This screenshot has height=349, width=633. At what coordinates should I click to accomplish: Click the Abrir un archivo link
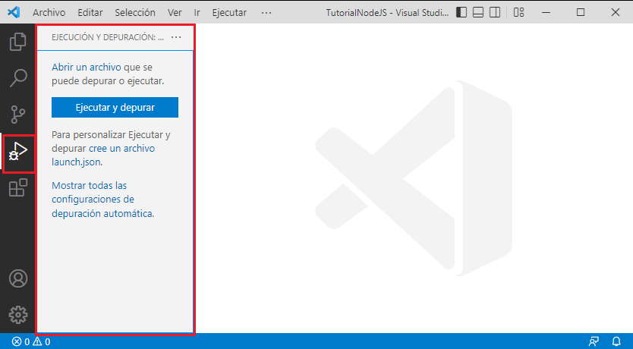pyautogui.click(x=87, y=67)
